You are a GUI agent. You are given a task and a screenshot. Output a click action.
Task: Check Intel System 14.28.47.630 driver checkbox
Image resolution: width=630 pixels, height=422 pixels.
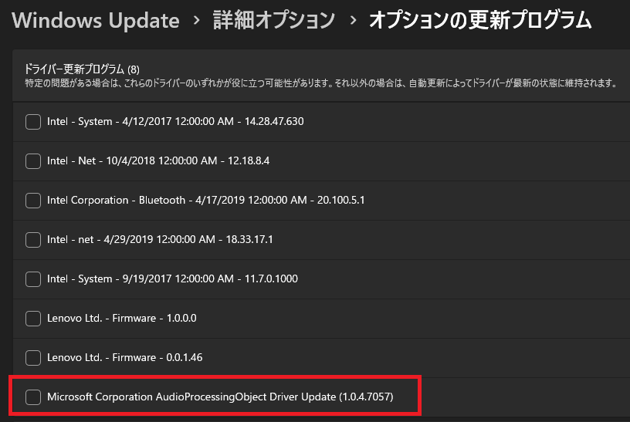pos(33,122)
